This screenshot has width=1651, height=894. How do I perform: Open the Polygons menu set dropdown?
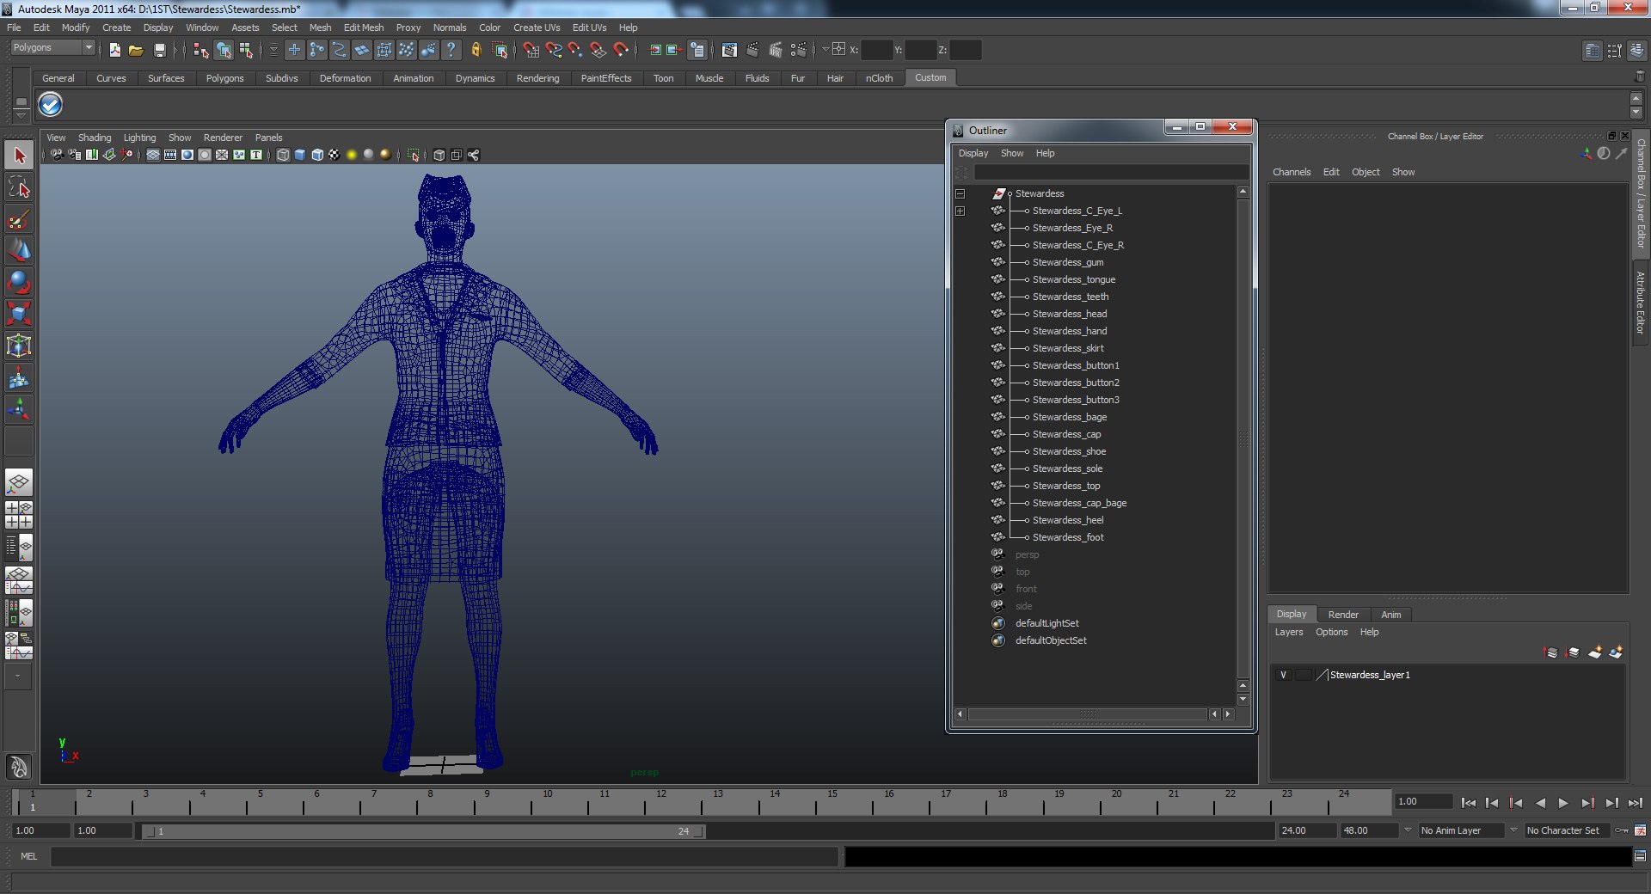[52, 48]
